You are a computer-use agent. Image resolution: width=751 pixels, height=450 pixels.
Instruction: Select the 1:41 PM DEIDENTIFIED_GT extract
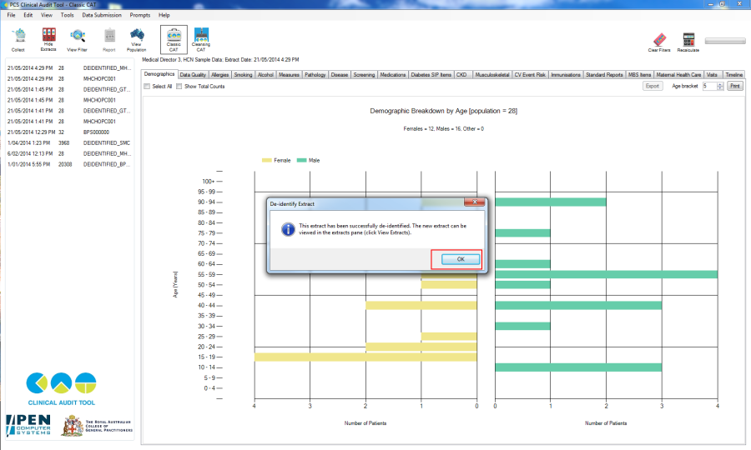pos(69,111)
